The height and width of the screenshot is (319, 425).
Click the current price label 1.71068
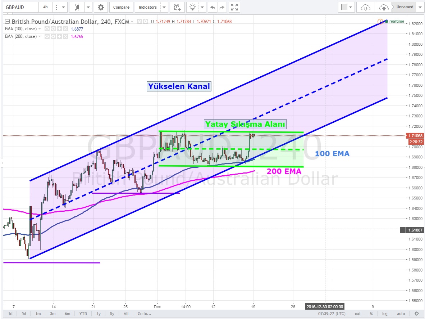tap(415, 136)
